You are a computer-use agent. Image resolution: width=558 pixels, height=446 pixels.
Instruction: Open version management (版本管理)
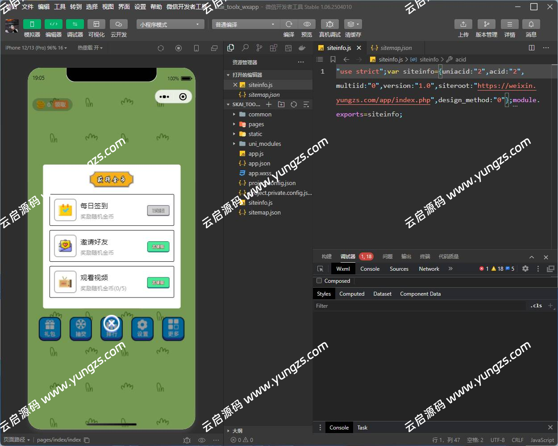click(x=486, y=25)
